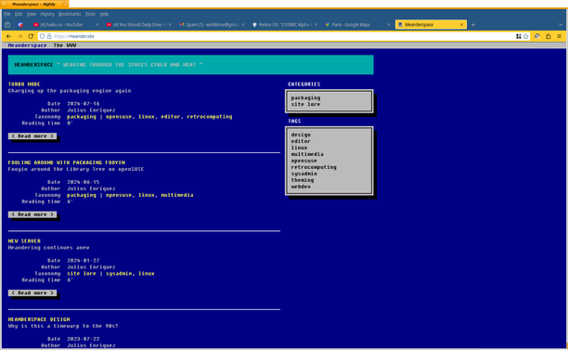Click the editor taxonomy in TURBO MODE post
The height and width of the screenshot is (350, 568).
[x=171, y=117]
